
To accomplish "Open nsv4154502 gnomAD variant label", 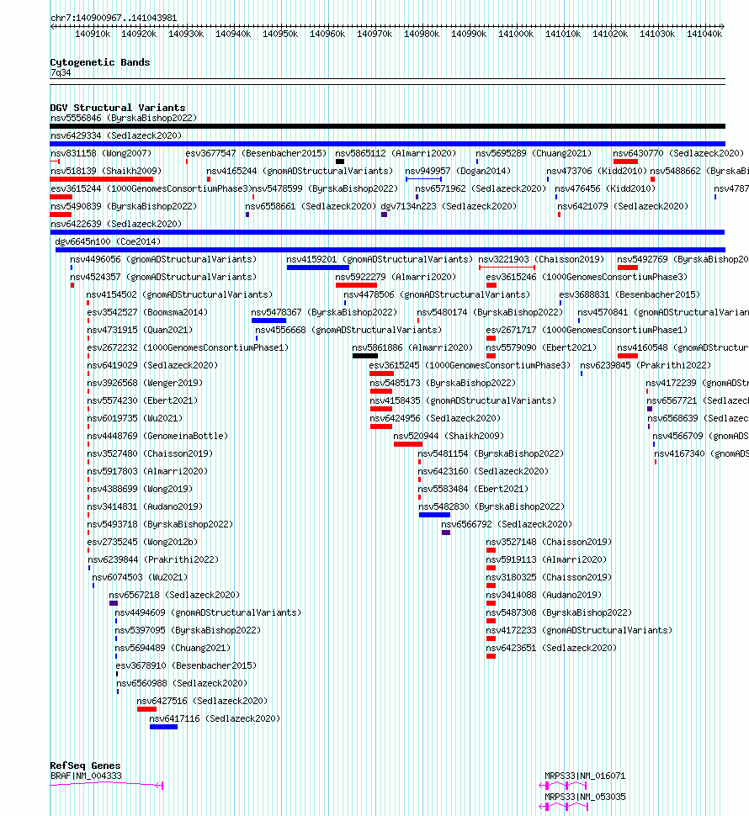I will pyautogui.click(x=179, y=294).
